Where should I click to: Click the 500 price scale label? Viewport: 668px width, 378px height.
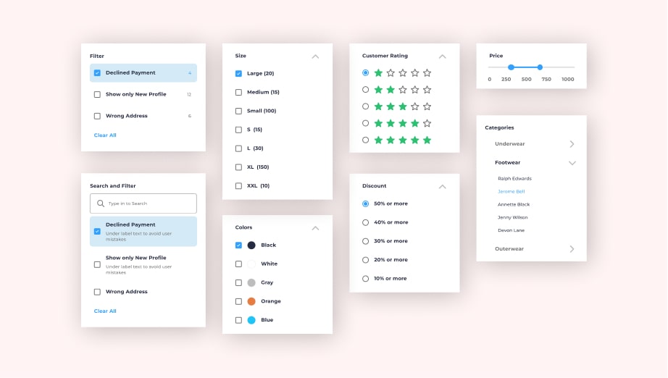pyautogui.click(x=526, y=79)
